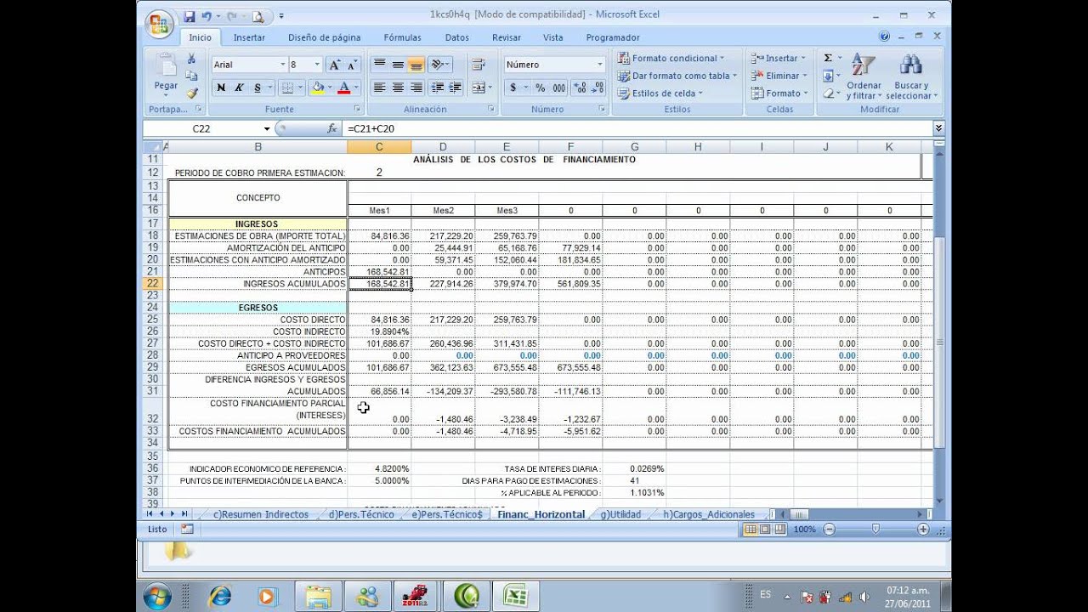Decrease cell indent
Viewport: 1088px width, 612px height.
tap(437, 88)
